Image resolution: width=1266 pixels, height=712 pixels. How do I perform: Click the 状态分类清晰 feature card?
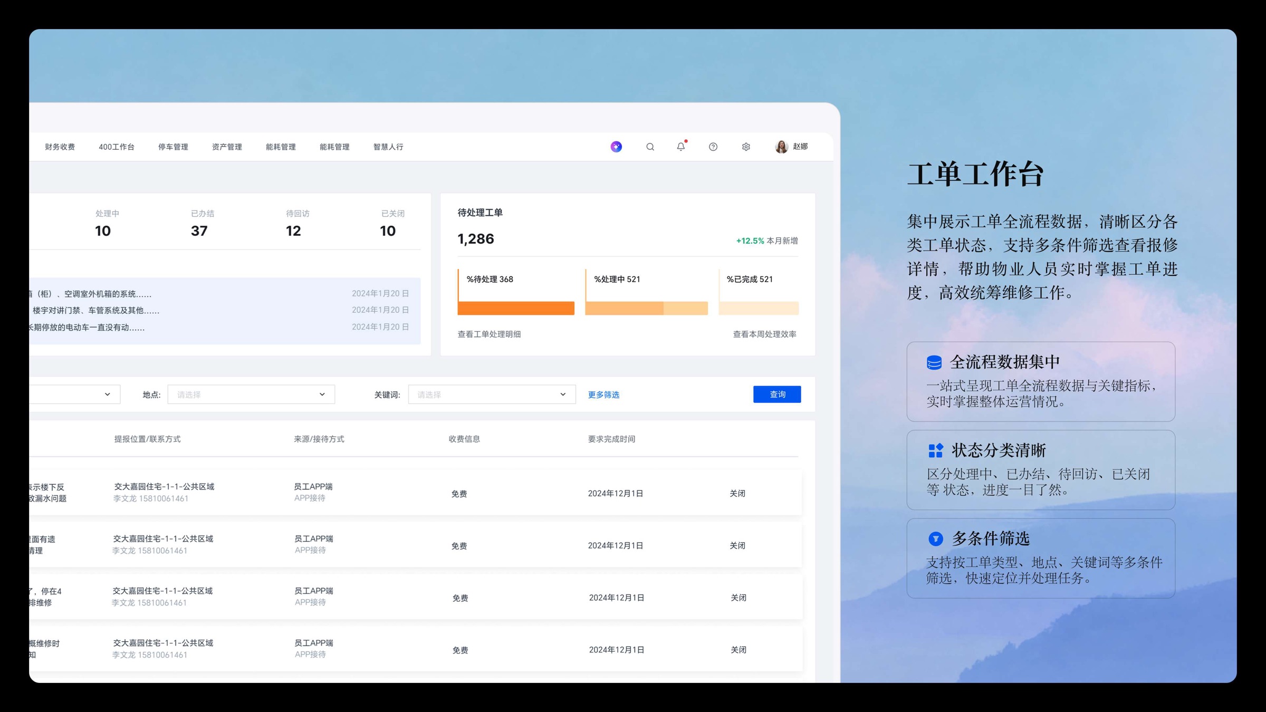pyautogui.click(x=1041, y=470)
